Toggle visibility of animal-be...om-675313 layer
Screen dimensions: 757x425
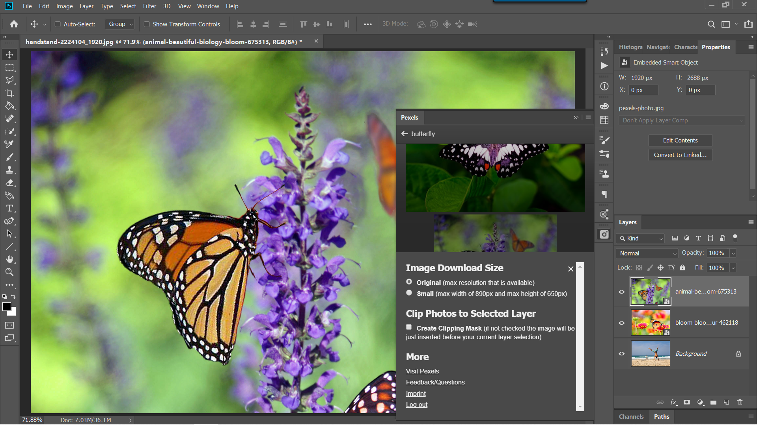click(x=622, y=291)
